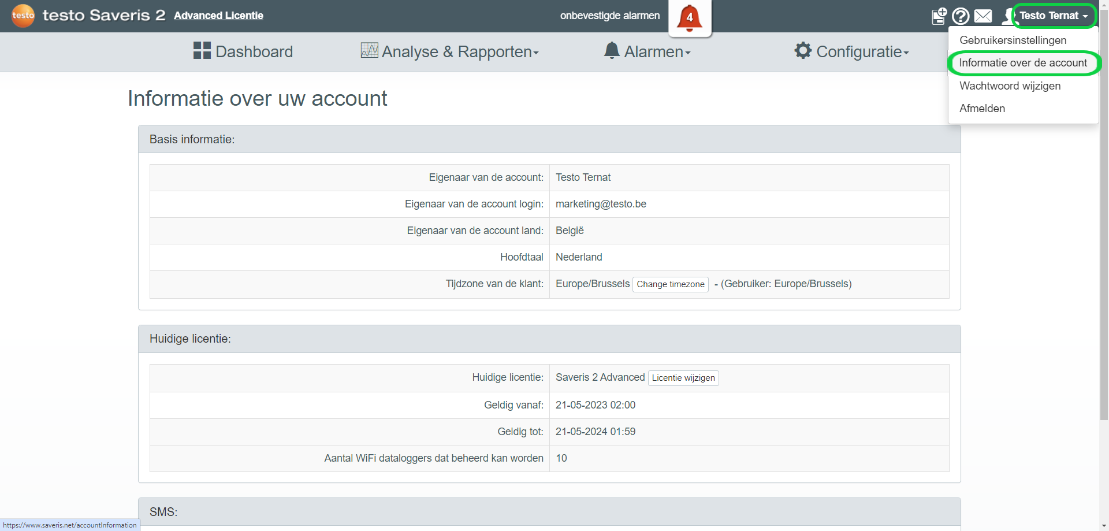Click the België country value
The width and height of the screenshot is (1109, 531).
point(570,231)
